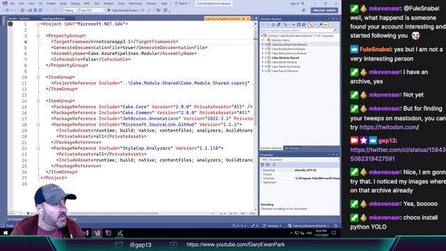Open the Git menu
446x251 pixels.
pyautogui.click(x=40, y=3)
